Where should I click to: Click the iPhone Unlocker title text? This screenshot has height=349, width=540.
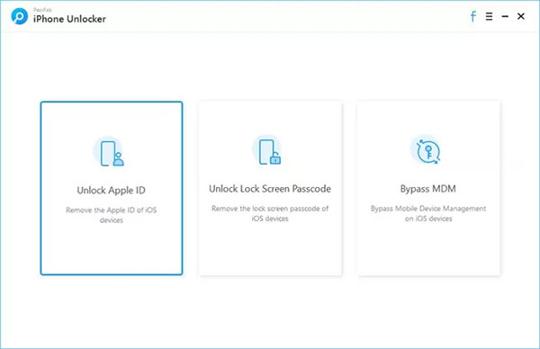pos(69,19)
